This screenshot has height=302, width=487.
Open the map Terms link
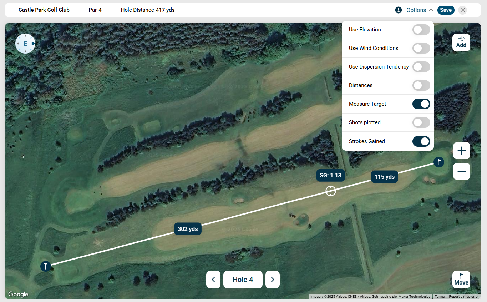point(440,297)
